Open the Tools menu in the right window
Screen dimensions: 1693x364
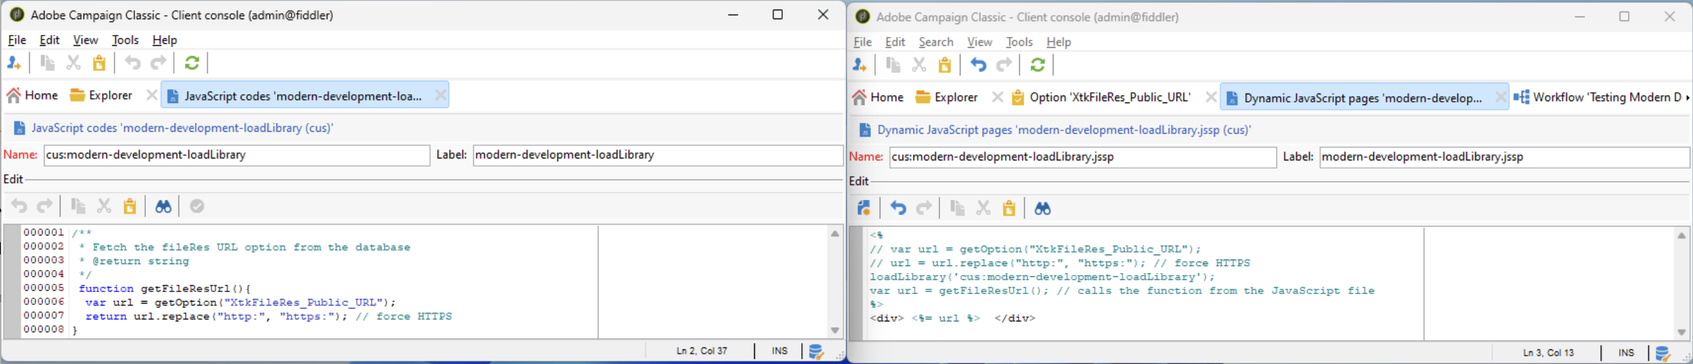(x=1019, y=42)
